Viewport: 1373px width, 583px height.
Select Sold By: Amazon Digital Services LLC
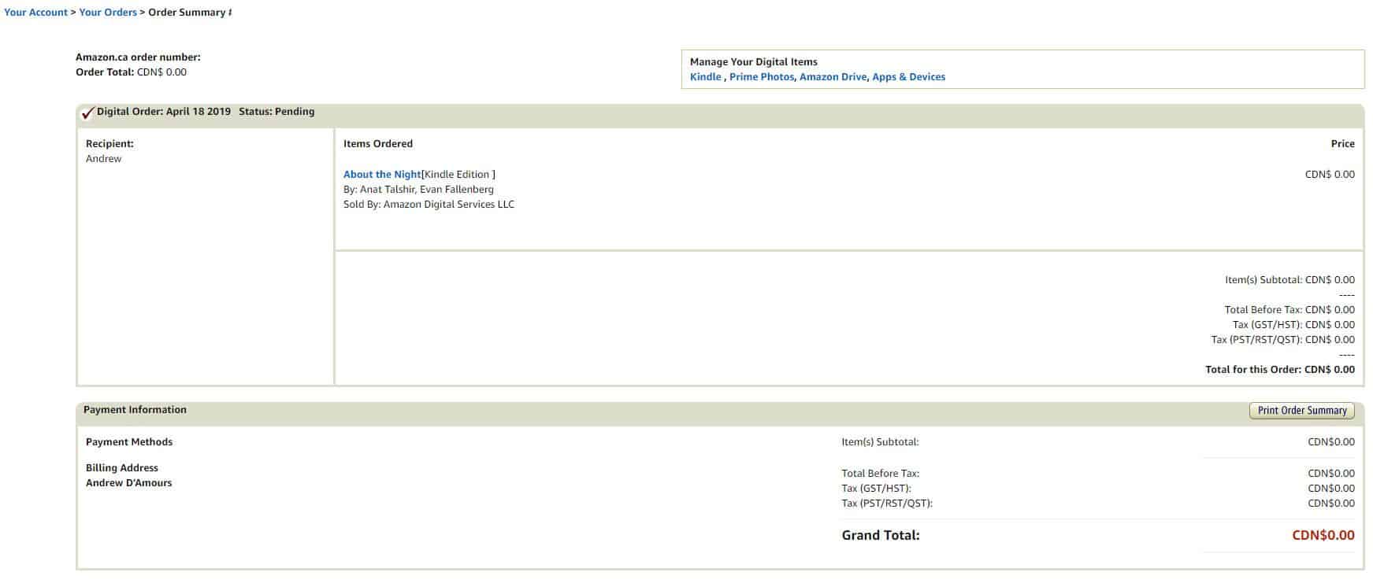point(429,205)
